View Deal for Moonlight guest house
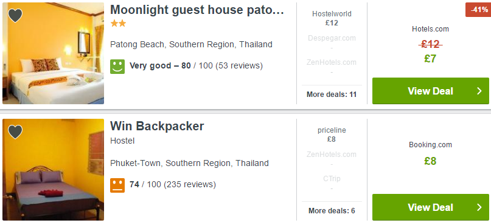Viewport: 491px width, 223px height. tap(431, 91)
